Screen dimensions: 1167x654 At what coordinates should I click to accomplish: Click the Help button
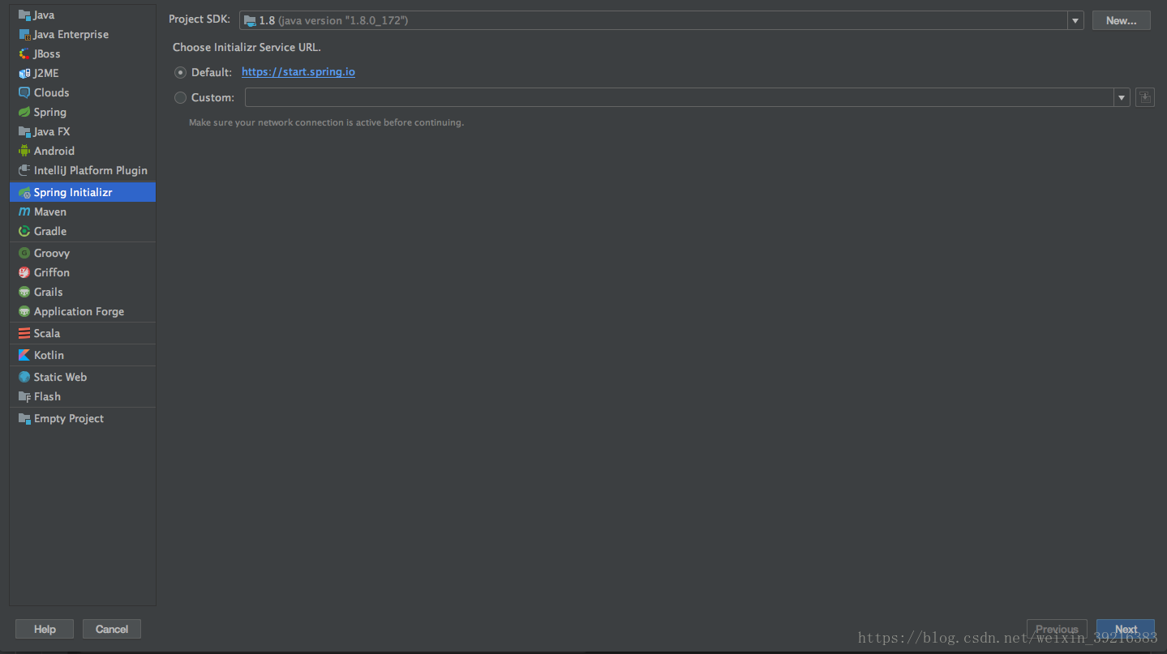[x=45, y=629]
